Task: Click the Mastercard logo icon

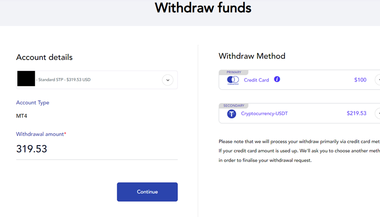Action: (232, 80)
